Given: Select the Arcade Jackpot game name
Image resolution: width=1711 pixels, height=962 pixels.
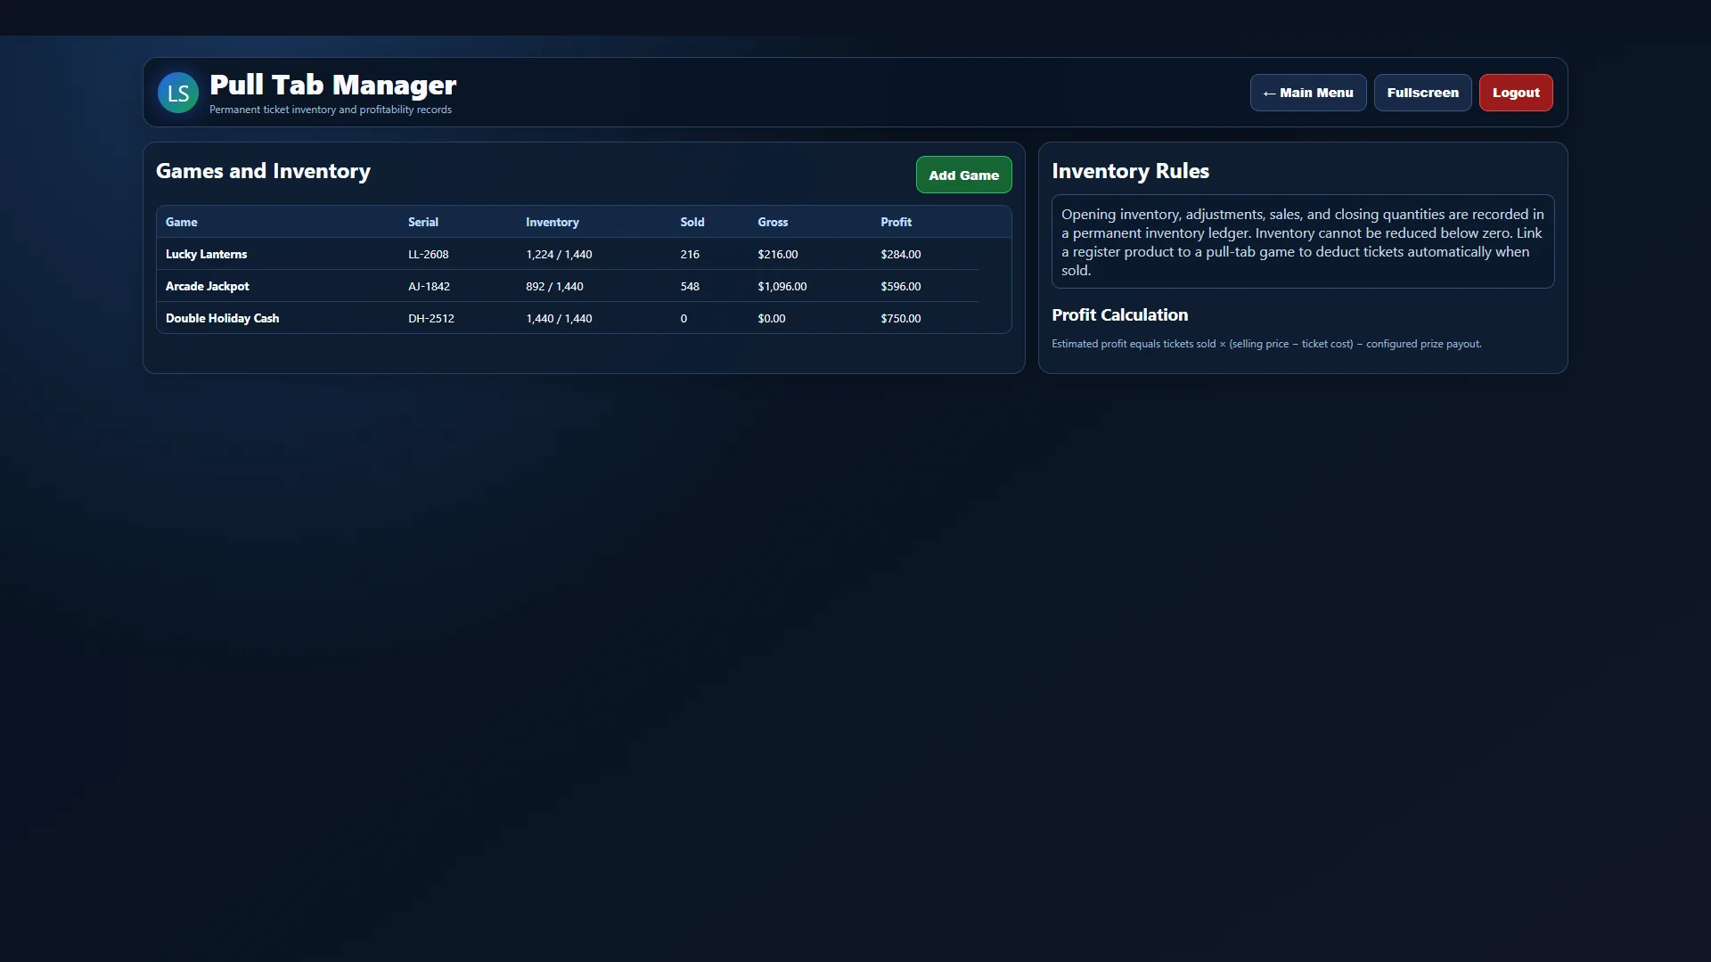Looking at the screenshot, I should (207, 286).
